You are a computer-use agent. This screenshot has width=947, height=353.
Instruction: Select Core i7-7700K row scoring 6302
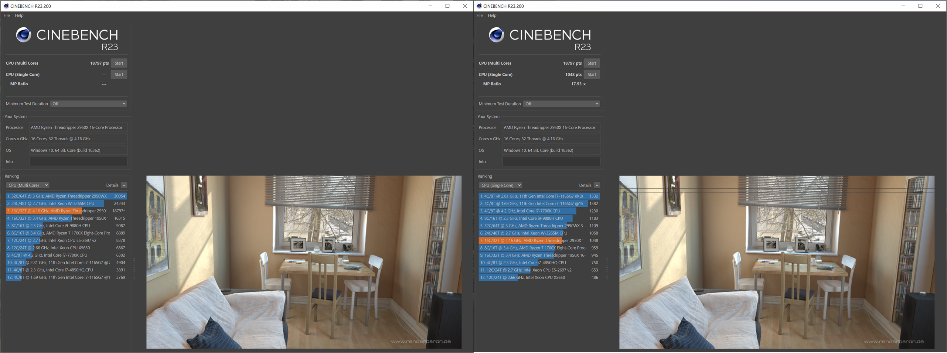click(x=66, y=255)
